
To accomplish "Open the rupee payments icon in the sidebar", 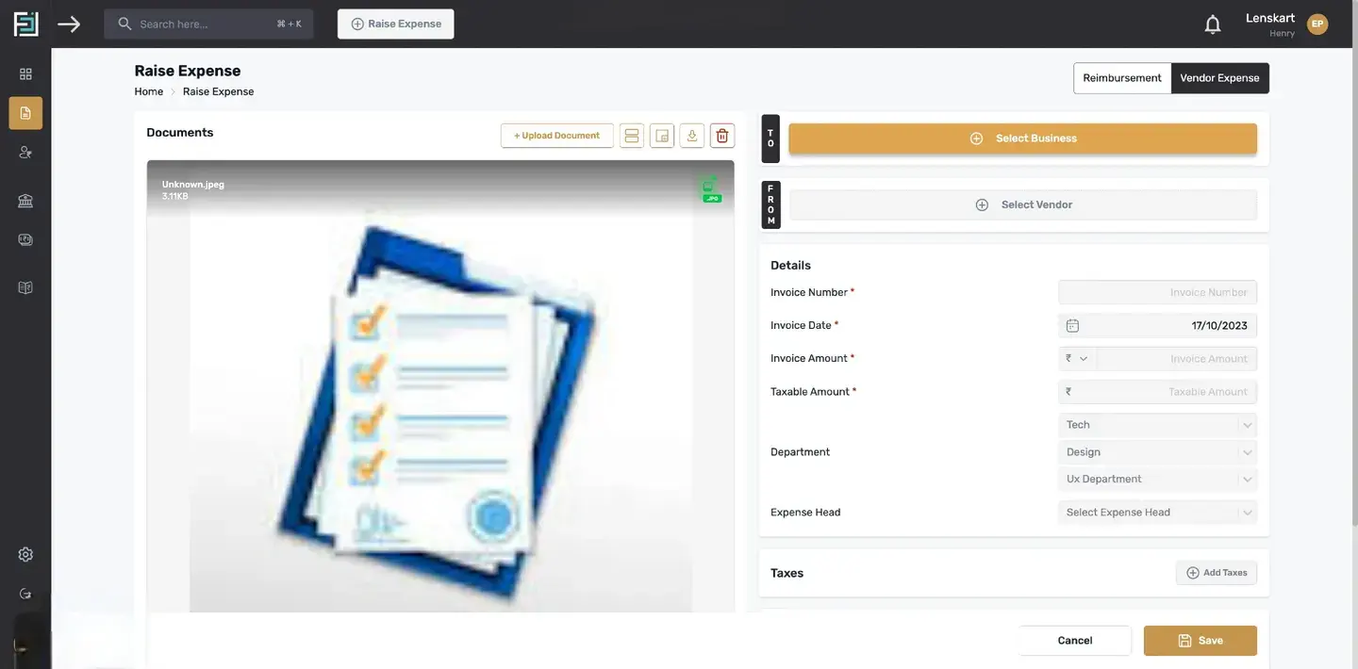I will 25,240.
